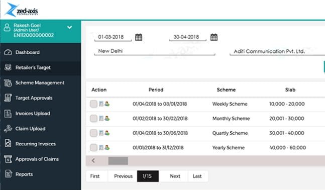Click the document icon in Yearly Scheme row
The height and width of the screenshot is (190, 325).
pos(101,147)
